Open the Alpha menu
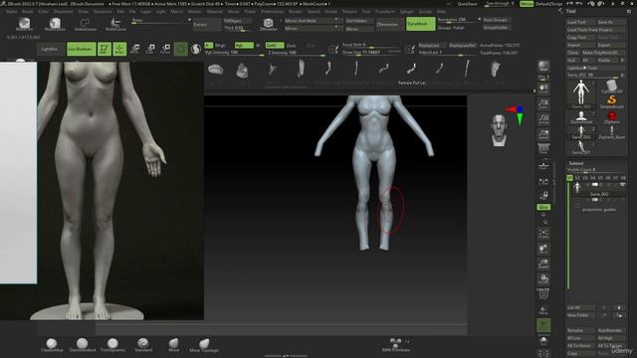Image resolution: width=637 pixels, height=358 pixels. (12, 11)
